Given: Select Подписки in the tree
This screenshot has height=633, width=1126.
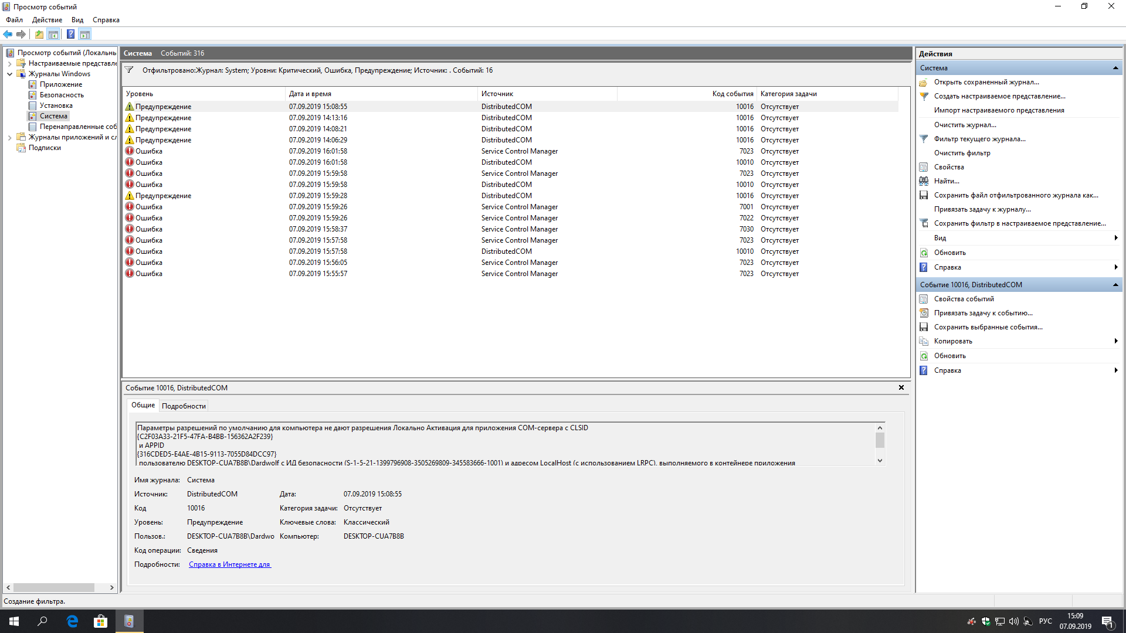Looking at the screenshot, I should (x=45, y=148).
